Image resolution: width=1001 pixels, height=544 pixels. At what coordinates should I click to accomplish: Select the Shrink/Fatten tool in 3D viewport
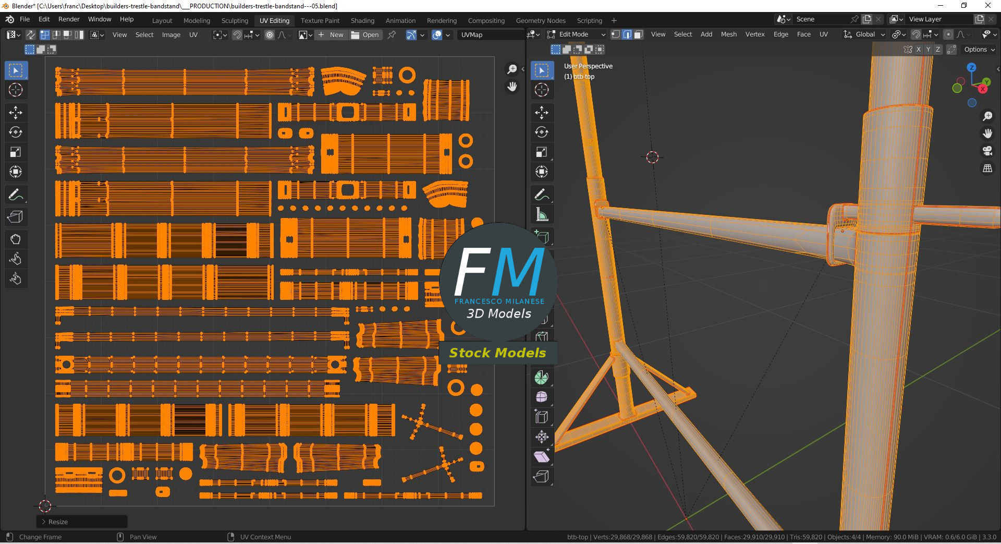tap(542, 437)
